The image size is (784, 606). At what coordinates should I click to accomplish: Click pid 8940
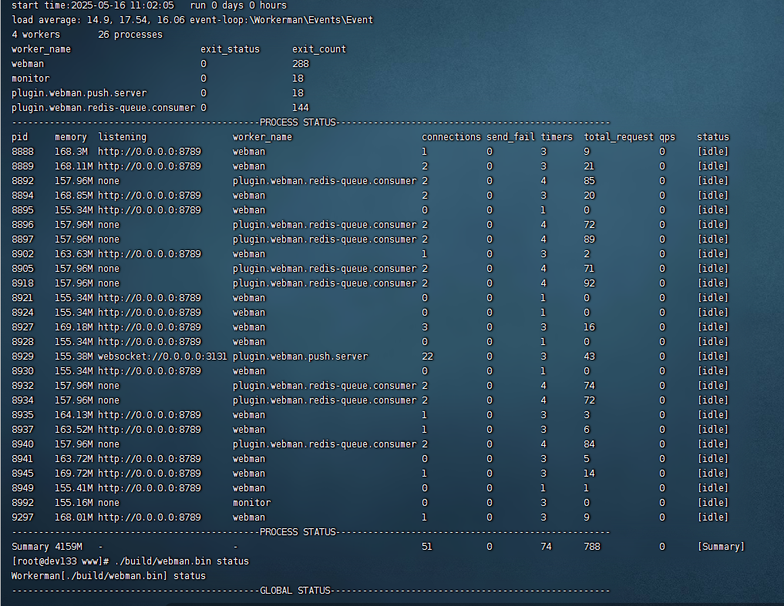[23, 444]
